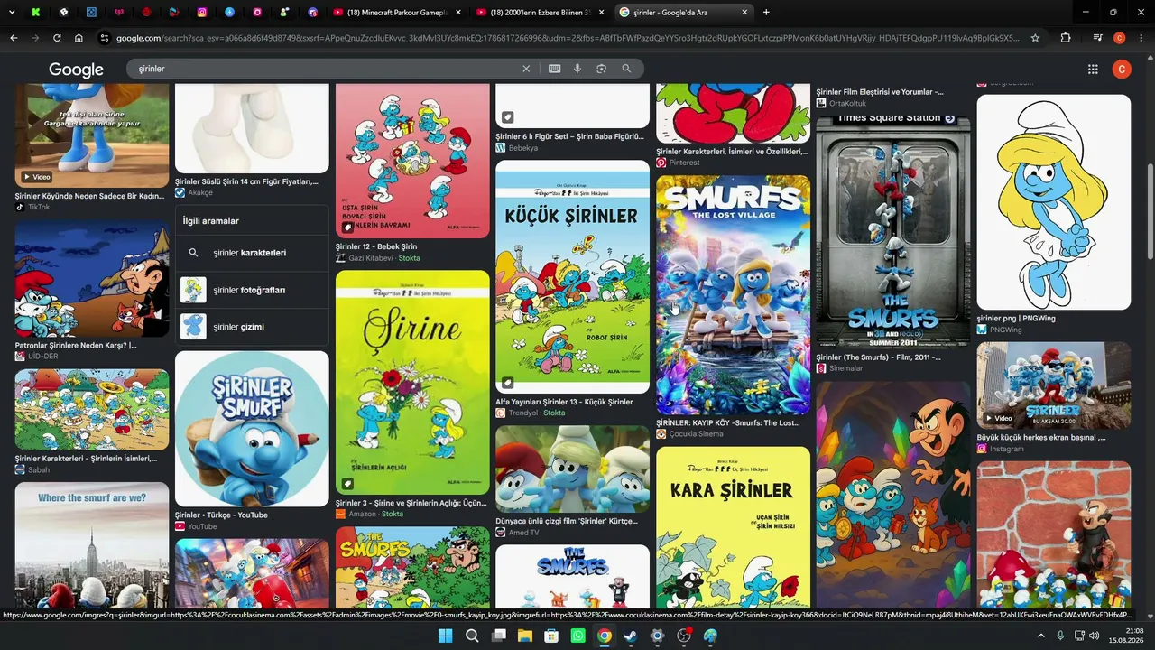Screen dimensions: 1155x650
Task: Clear the search box text
Action: pos(526,69)
